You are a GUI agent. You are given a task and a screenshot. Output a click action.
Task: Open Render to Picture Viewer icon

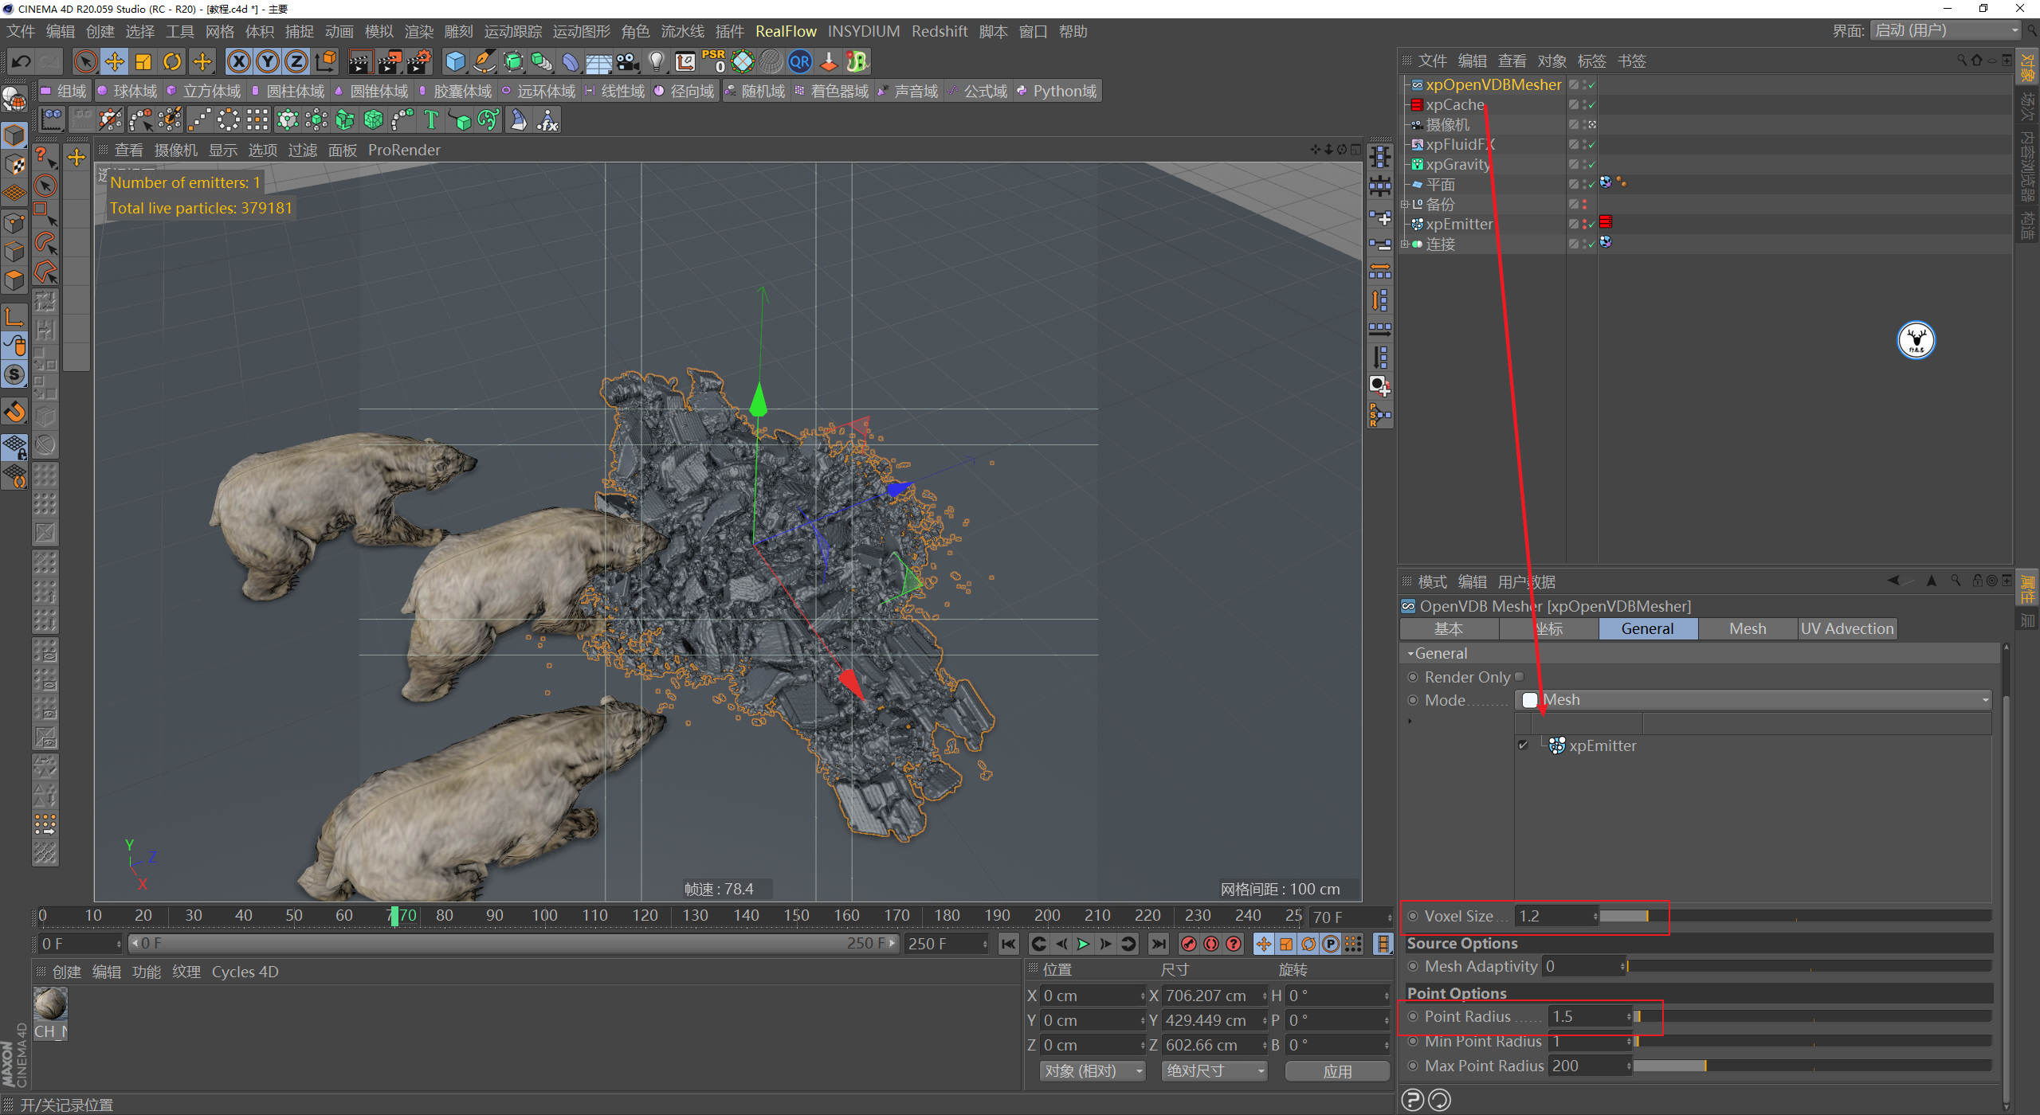click(390, 62)
